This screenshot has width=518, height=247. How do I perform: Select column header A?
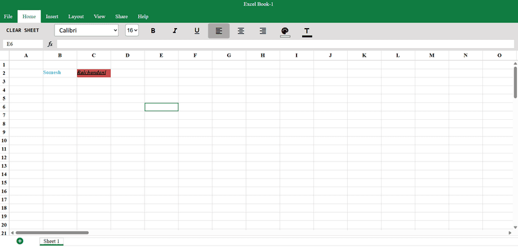click(26, 56)
